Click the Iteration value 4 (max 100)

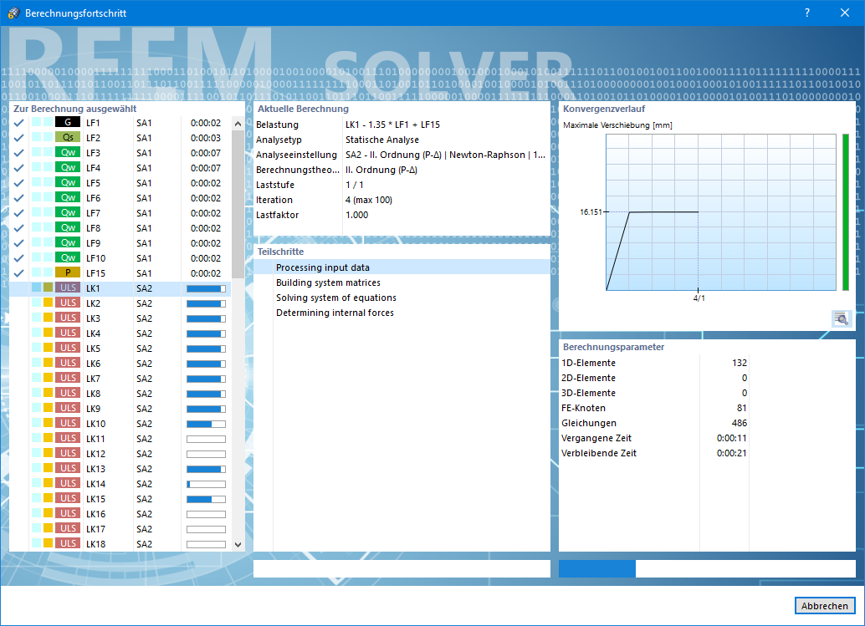click(369, 200)
